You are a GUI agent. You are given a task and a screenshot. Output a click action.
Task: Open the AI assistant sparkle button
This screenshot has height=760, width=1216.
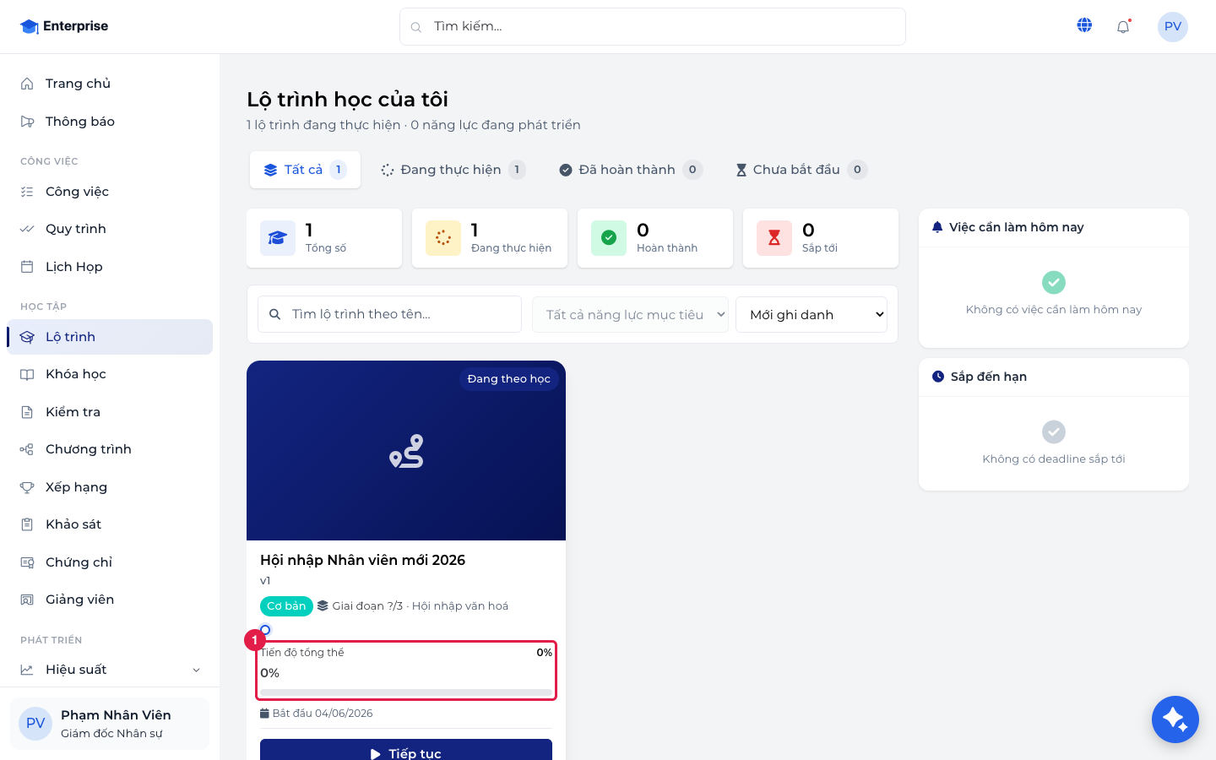pyautogui.click(x=1175, y=719)
